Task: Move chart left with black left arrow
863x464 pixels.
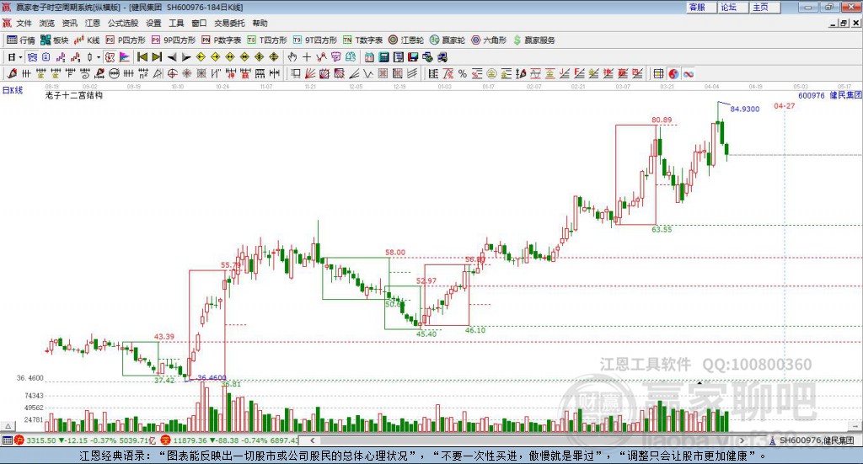Action: (172, 57)
